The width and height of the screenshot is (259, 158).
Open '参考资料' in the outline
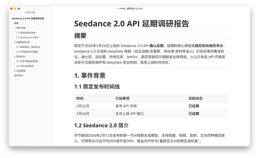click(x=18, y=76)
